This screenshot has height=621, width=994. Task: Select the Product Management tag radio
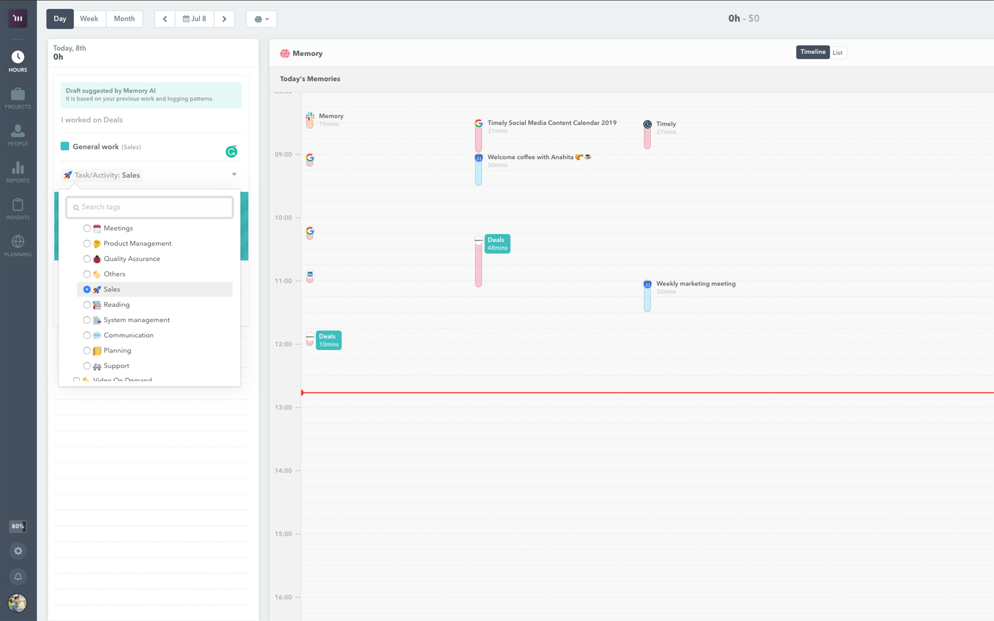click(x=87, y=244)
